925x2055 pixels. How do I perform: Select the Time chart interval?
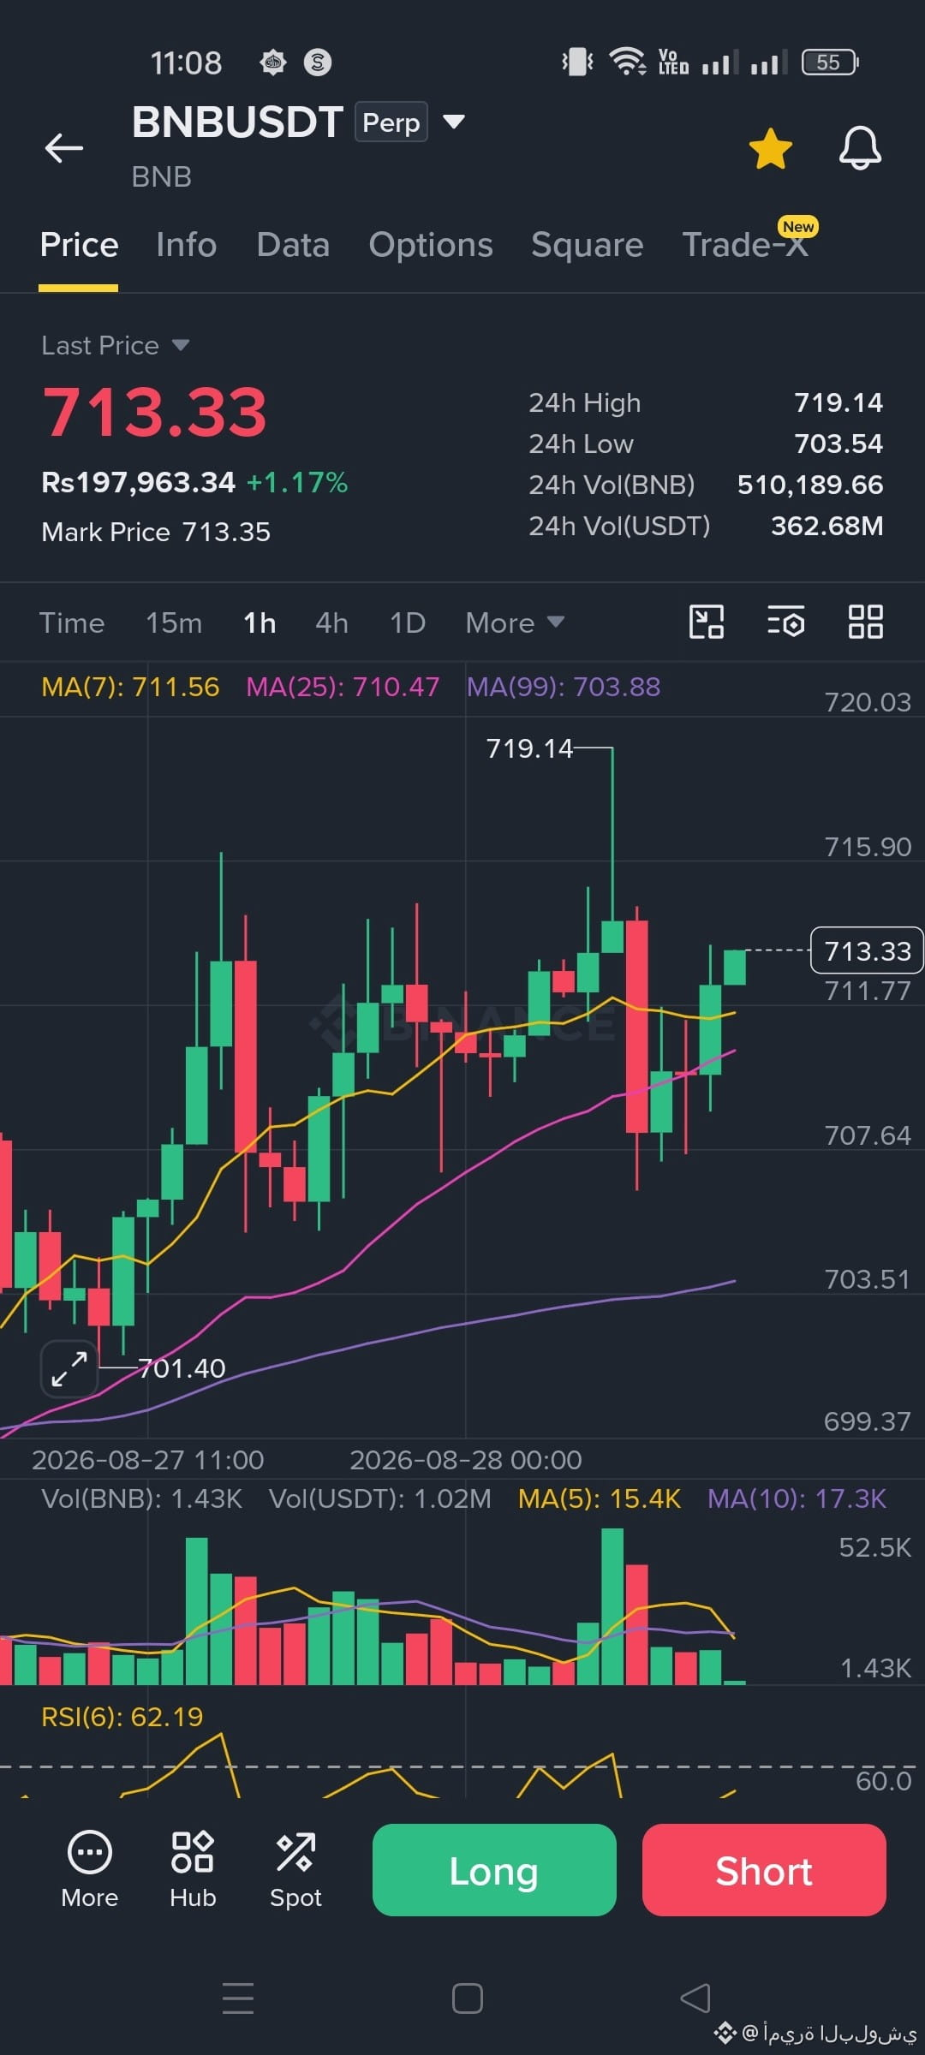72,622
